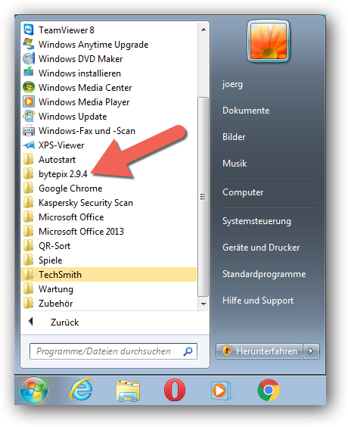Open Systemsteuerung from the right pane
This screenshot has width=348, height=427.
(x=256, y=221)
